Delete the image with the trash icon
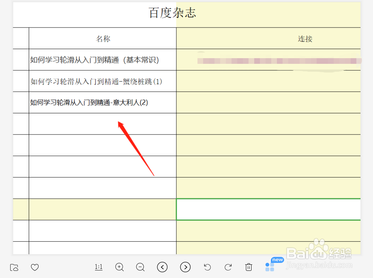This screenshot has width=373, height=278. point(249,267)
